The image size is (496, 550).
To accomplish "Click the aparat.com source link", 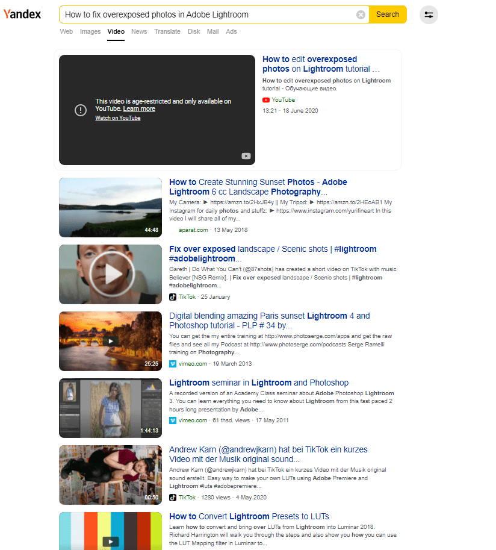I will [193, 230].
